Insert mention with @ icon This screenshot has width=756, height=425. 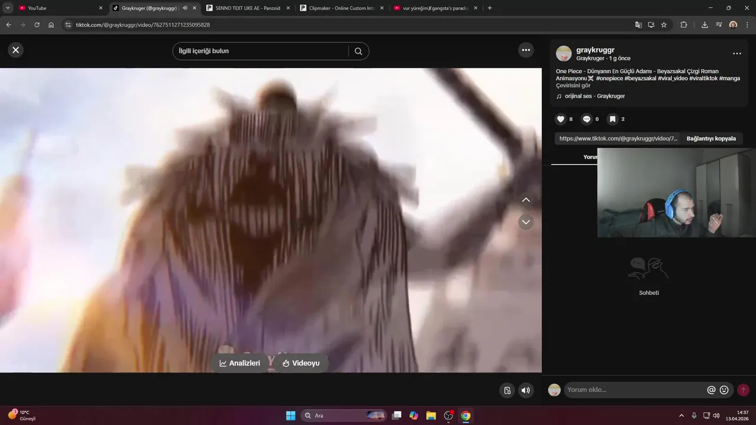coord(711,390)
